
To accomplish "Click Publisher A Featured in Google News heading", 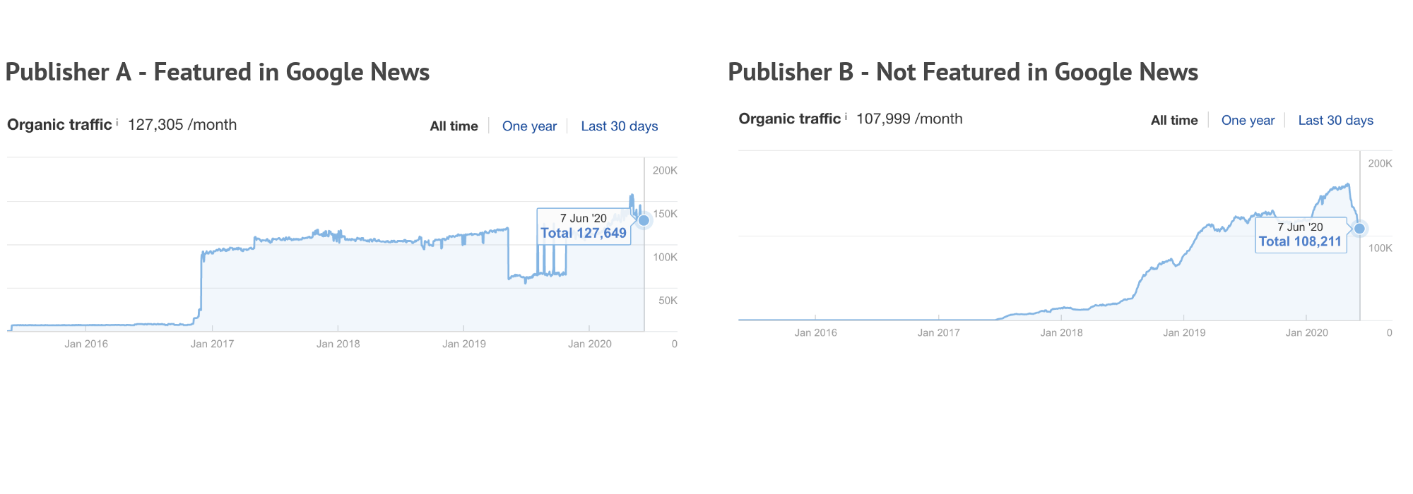I will [218, 72].
